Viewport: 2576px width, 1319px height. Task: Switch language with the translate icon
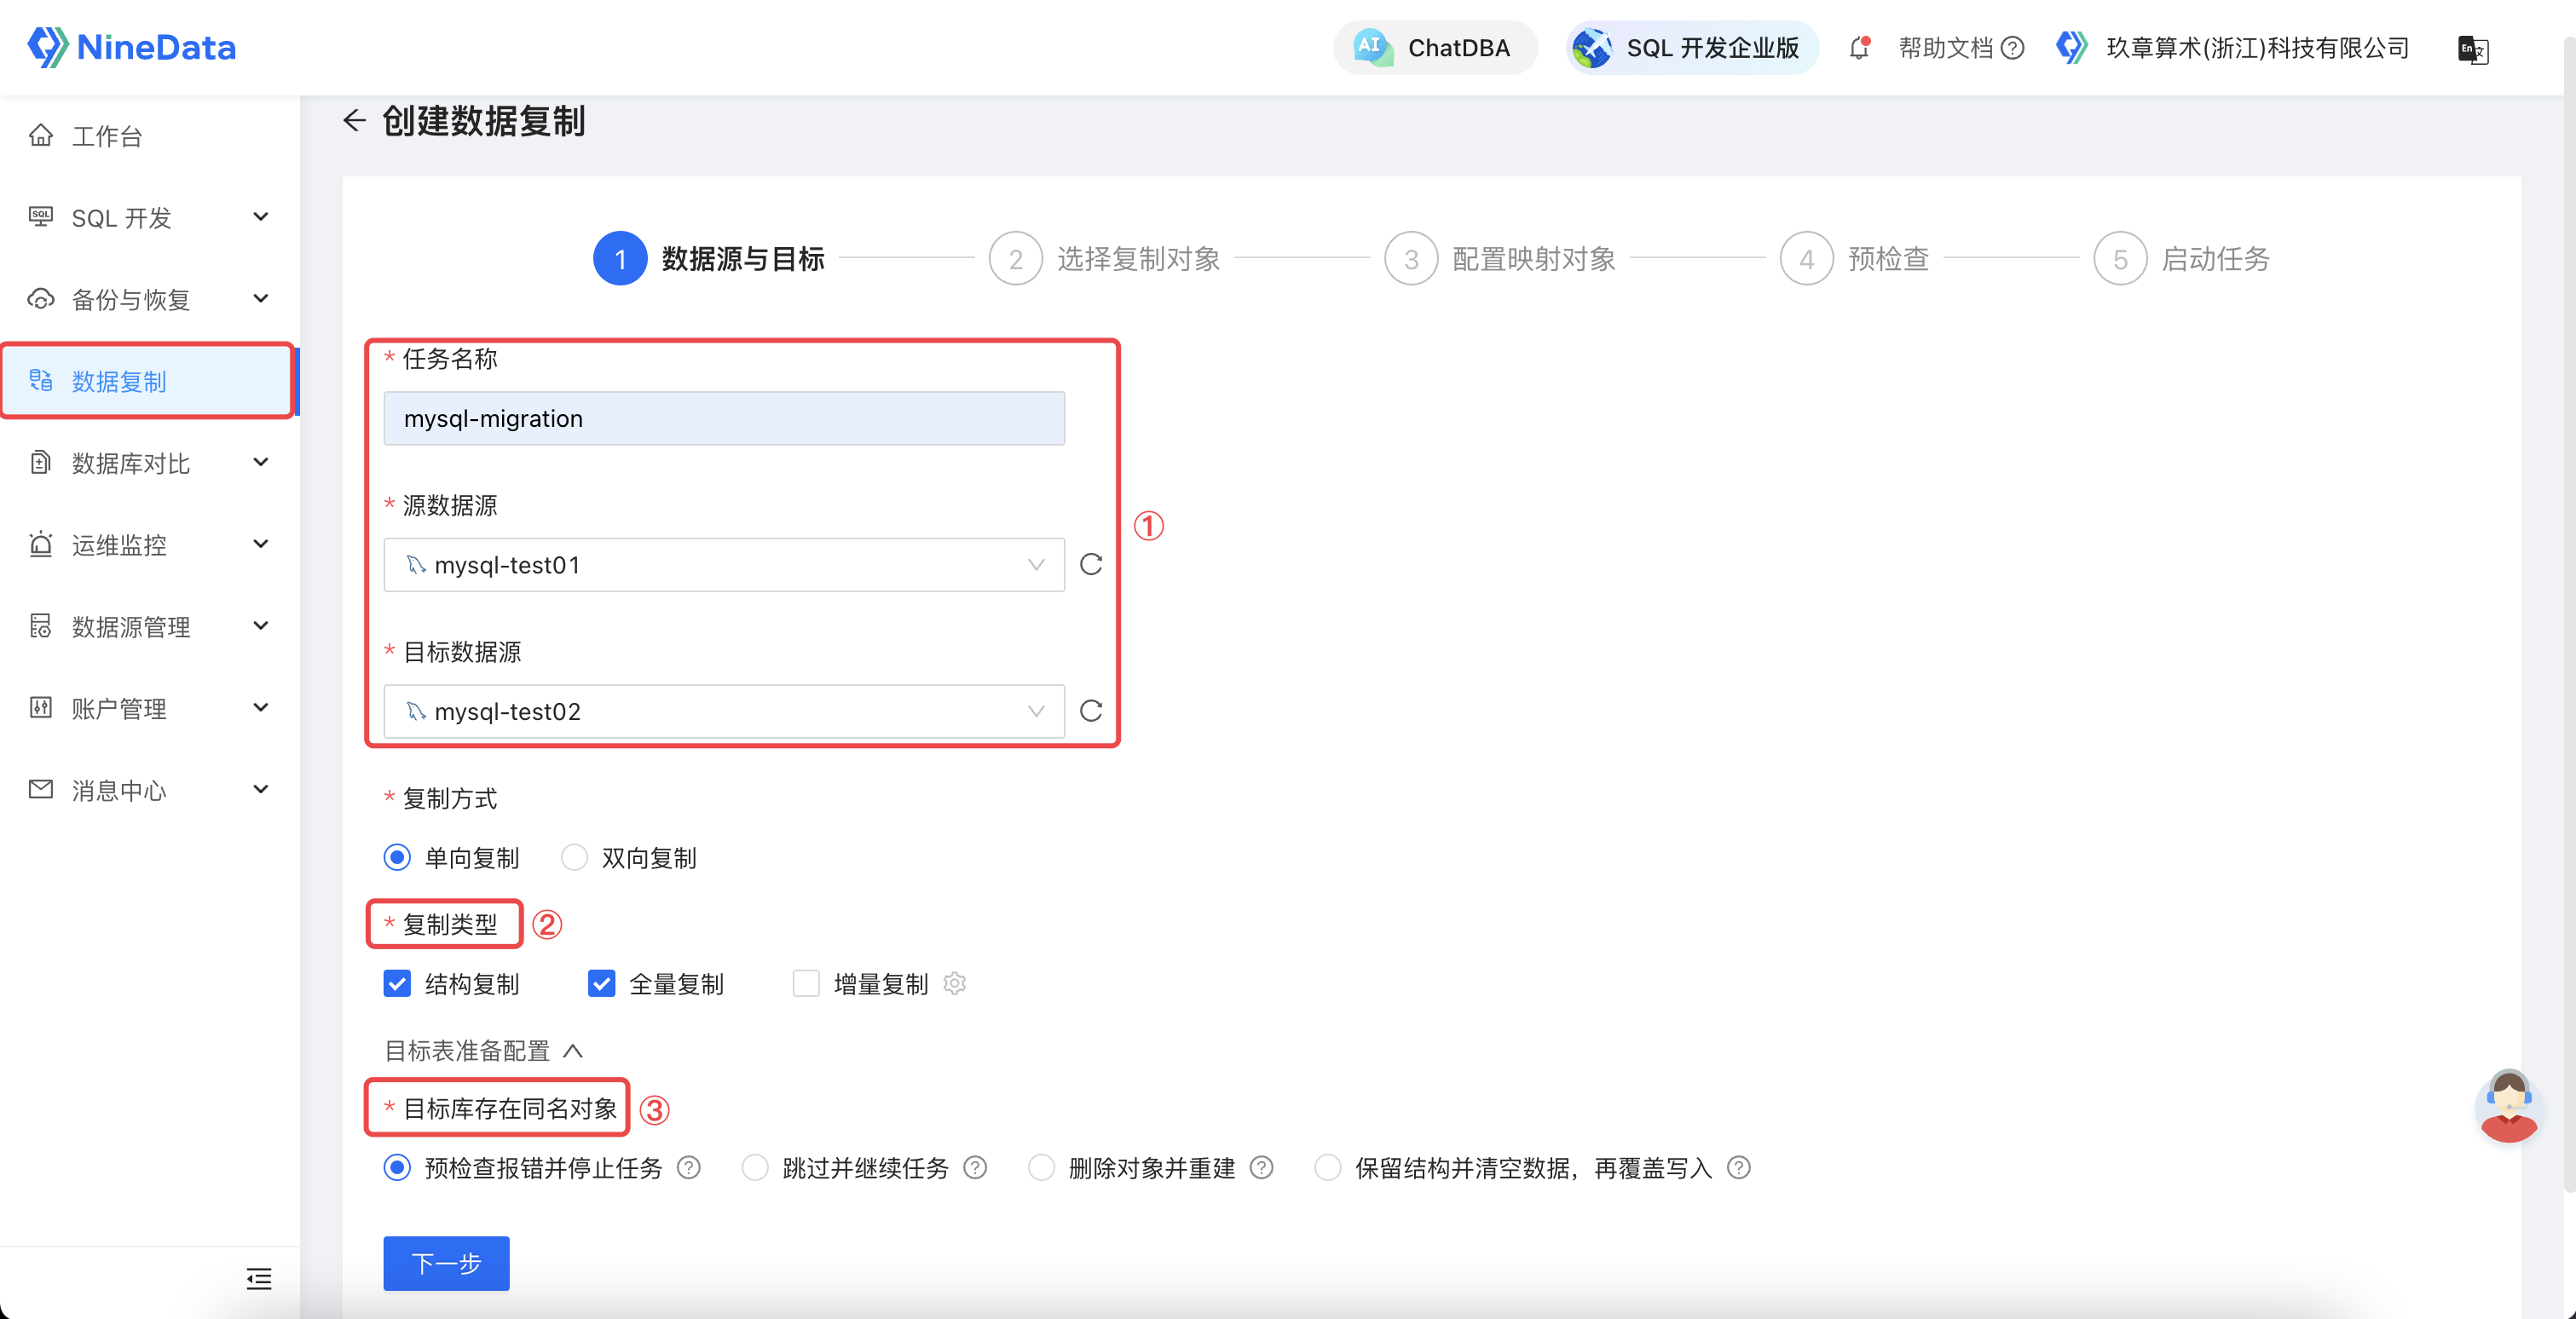pyautogui.click(x=2472, y=49)
